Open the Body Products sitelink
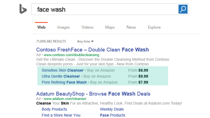Viewport: 210px width, 118px height. [54, 109]
